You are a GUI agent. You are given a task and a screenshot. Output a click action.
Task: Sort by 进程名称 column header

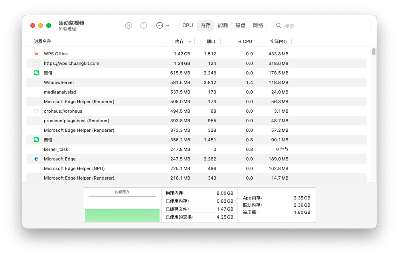43,41
